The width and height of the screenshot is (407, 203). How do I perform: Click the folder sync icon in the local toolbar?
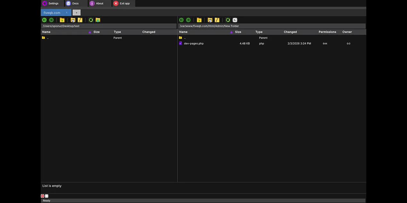tap(97, 20)
